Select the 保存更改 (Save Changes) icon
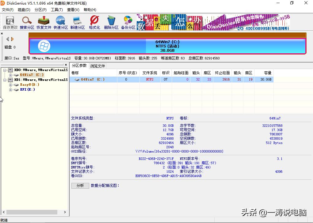This screenshot has height=223, width=313. point(10,22)
